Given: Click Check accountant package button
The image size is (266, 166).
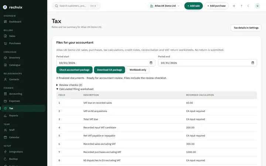Looking at the screenshot, I should pyautogui.click(x=74, y=70).
